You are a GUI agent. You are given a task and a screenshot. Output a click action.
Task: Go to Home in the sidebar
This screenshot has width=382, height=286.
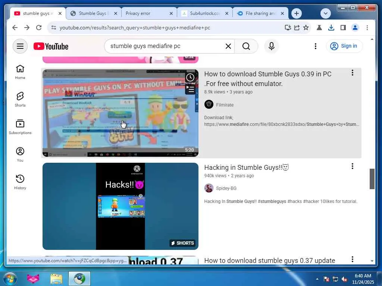click(20, 72)
